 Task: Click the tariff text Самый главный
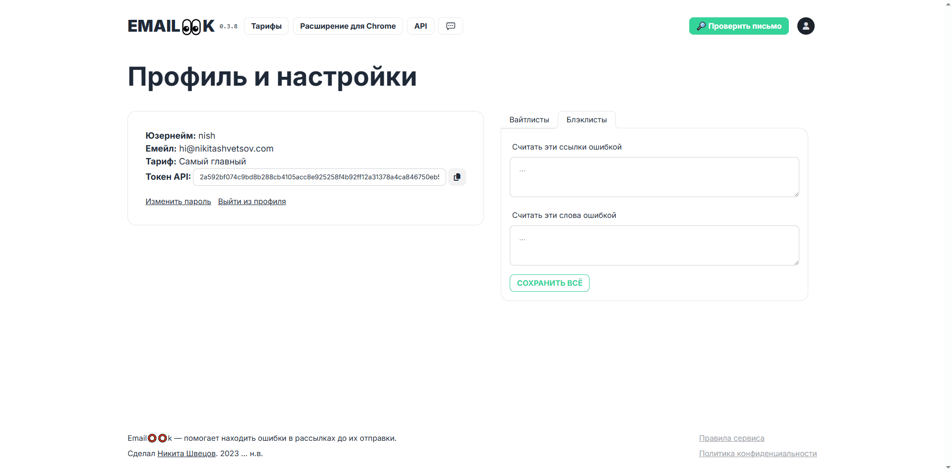point(212,161)
